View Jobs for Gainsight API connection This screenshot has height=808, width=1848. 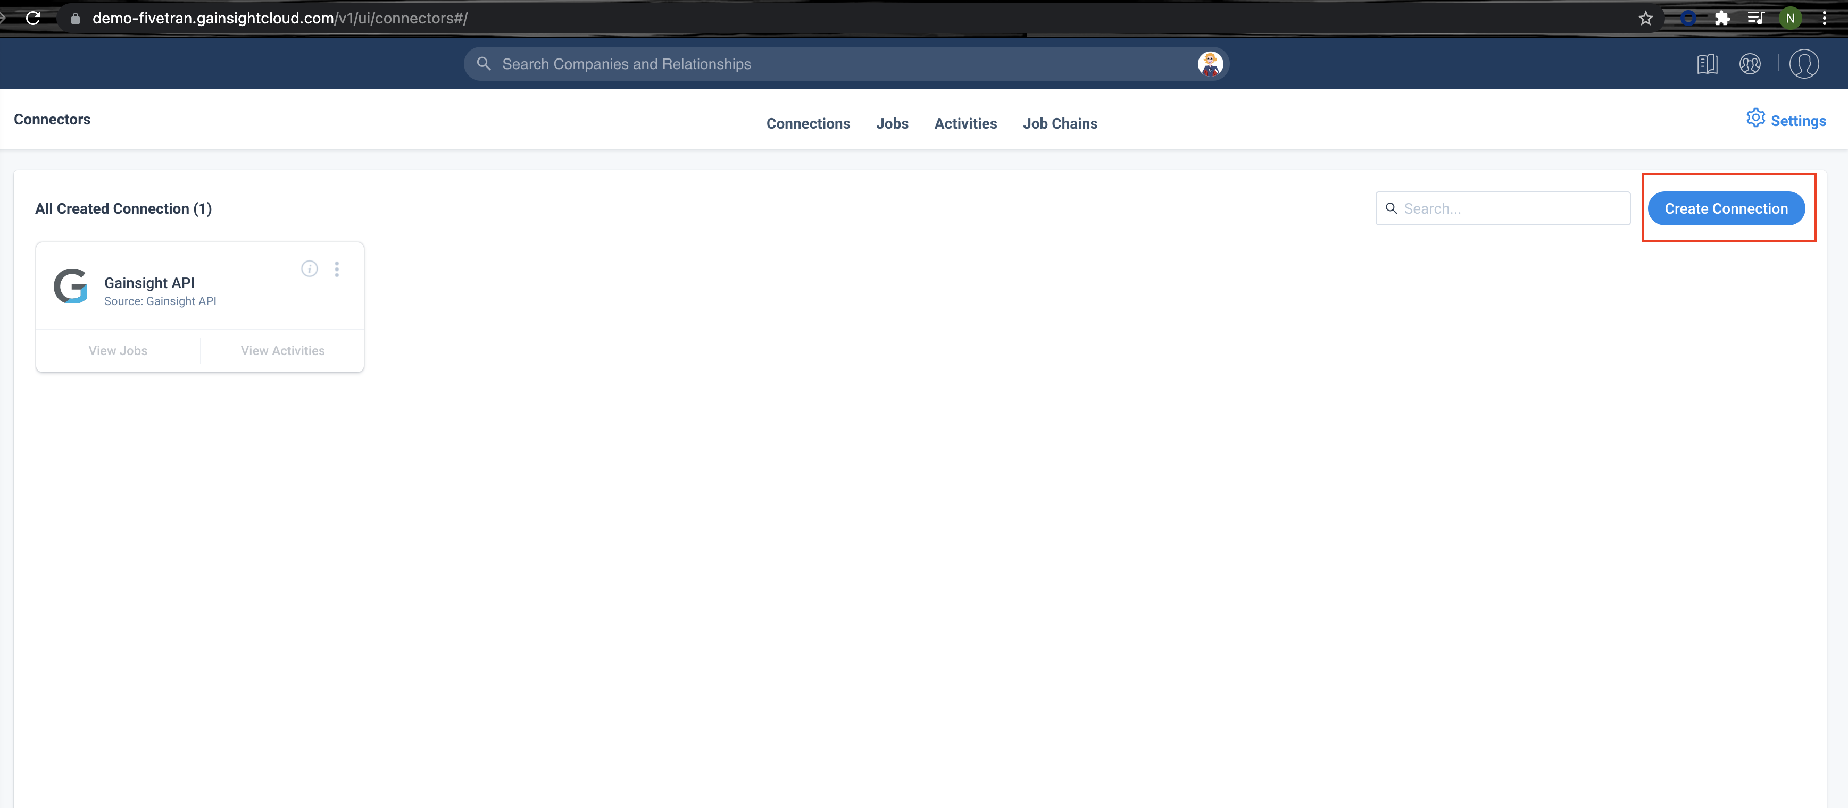click(118, 350)
